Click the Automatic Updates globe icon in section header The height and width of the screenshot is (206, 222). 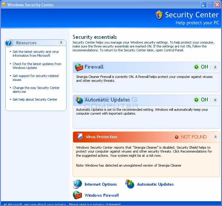pos(79,100)
